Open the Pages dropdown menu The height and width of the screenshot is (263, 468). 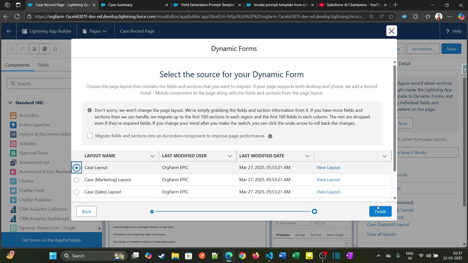click(95, 31)
